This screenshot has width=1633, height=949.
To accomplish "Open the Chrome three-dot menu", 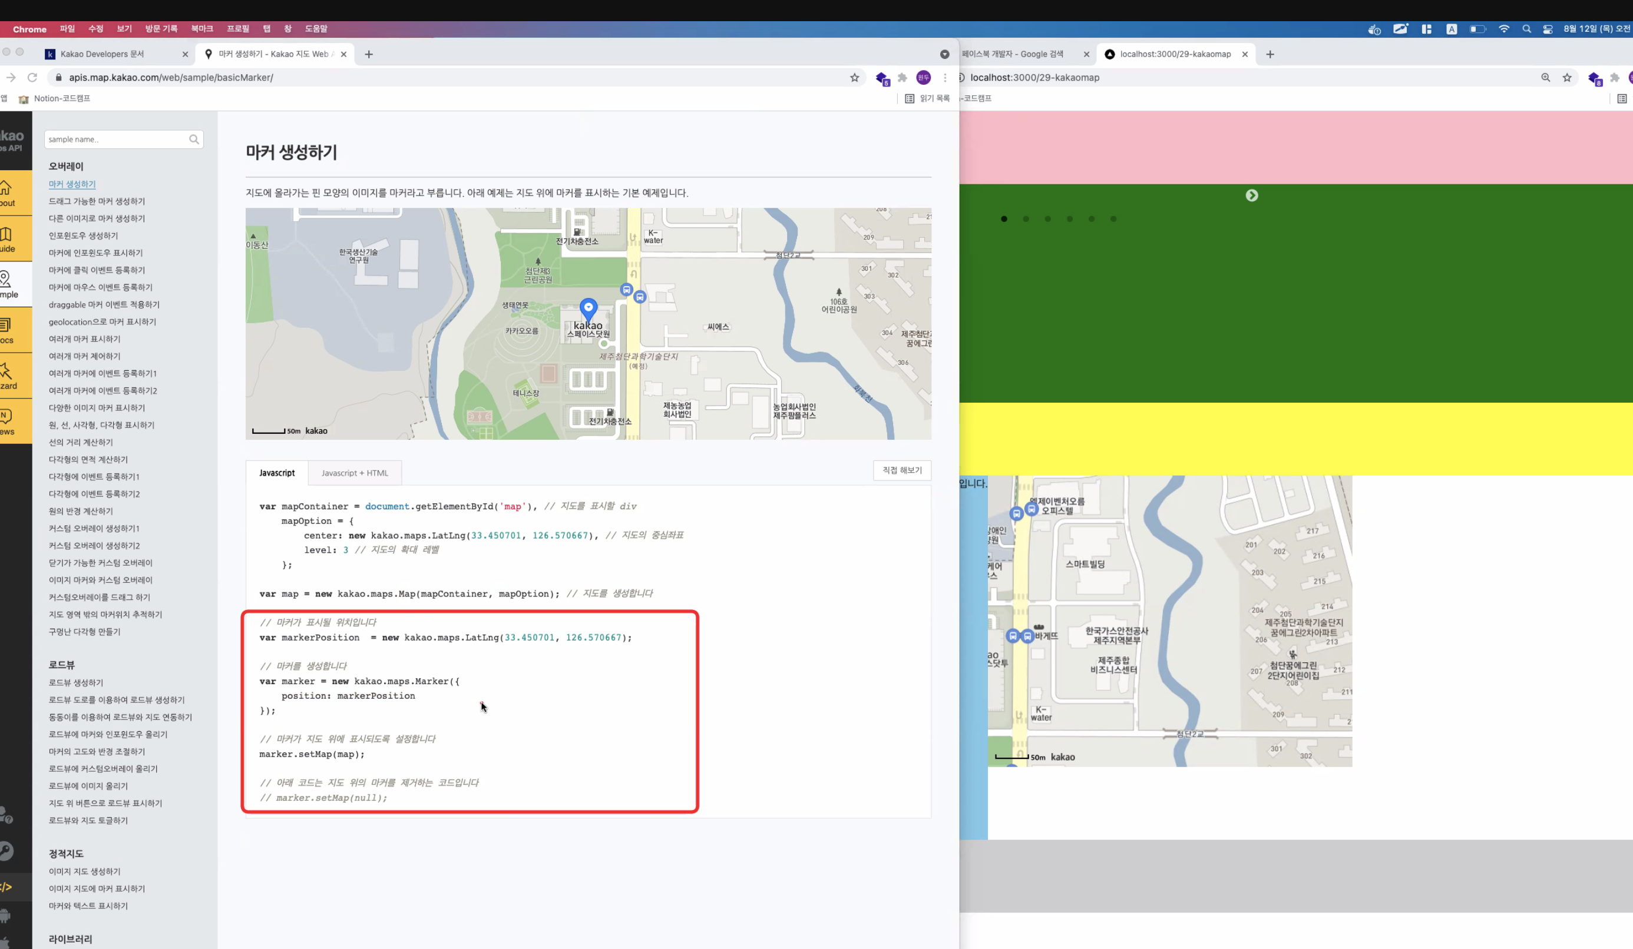I will point(945,78).
